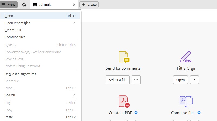Expand the Search submenu
The image size is (217, 121).
click(40, 95)
